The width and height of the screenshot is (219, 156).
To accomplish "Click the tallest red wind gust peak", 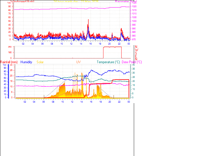I will click(88, 20).
